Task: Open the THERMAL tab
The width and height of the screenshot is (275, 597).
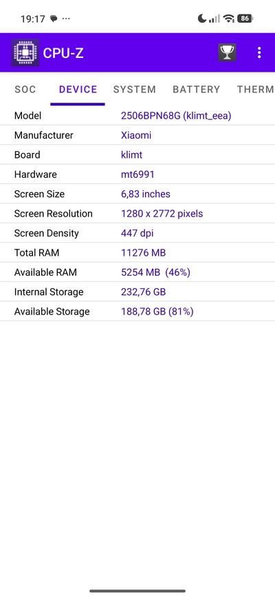Action: tap(256, 90)
